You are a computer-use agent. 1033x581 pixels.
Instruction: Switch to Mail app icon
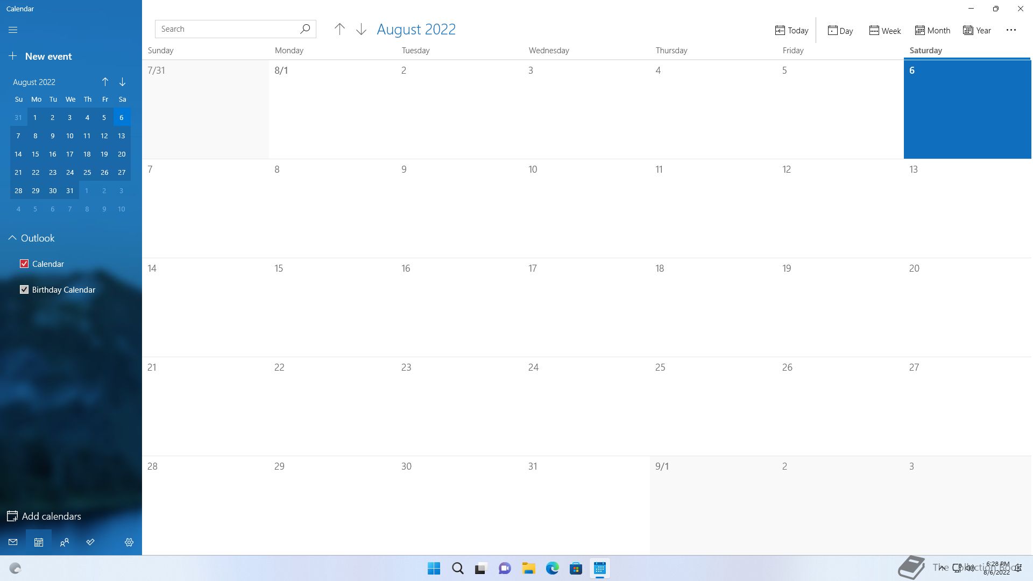click(13, 542)
